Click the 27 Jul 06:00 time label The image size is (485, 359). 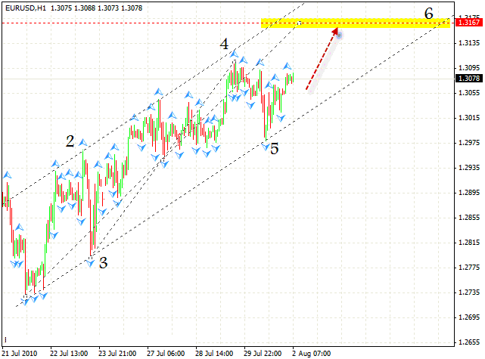[166, 353]
